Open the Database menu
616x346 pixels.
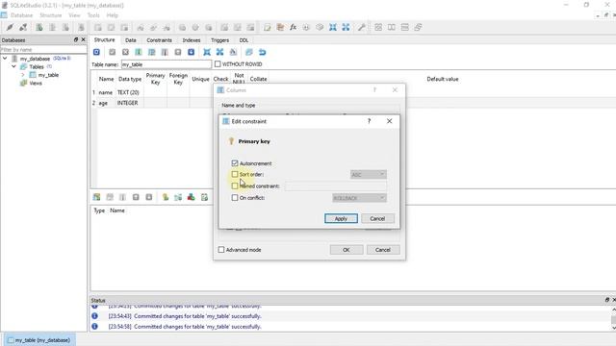[x=21, y=15]
